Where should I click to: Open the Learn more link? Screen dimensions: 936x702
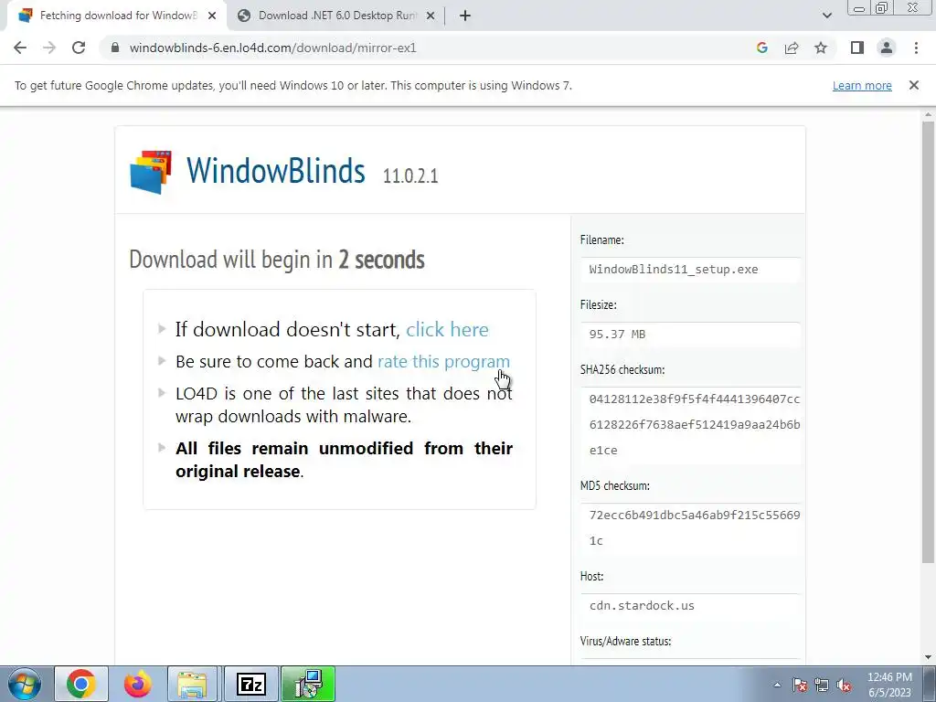tap(862, 85)
